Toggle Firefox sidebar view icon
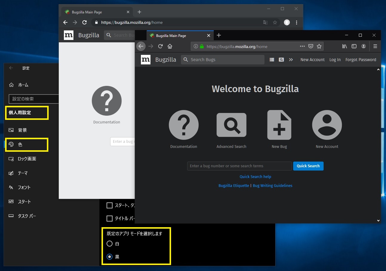 (354, 46)
